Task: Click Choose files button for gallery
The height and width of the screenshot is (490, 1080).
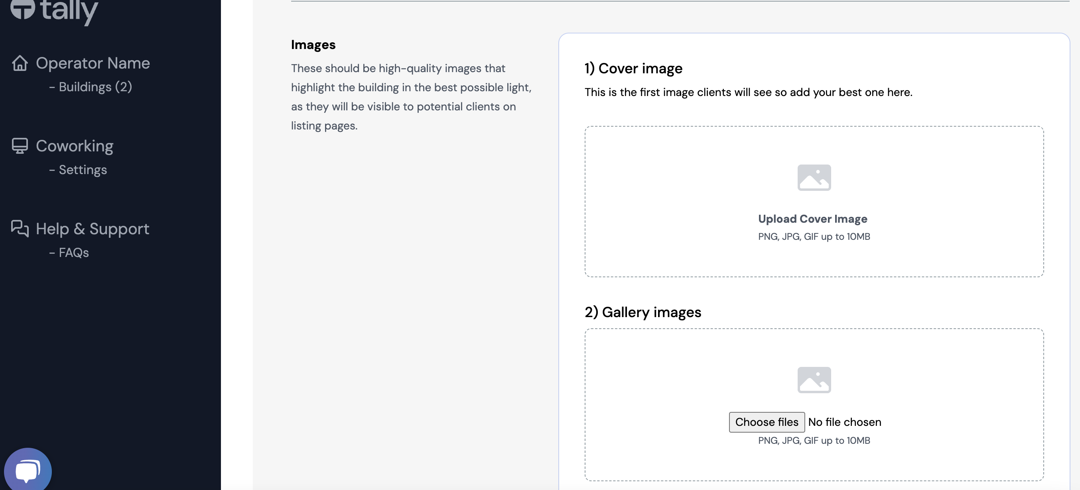Action: [x=767, y=422]
